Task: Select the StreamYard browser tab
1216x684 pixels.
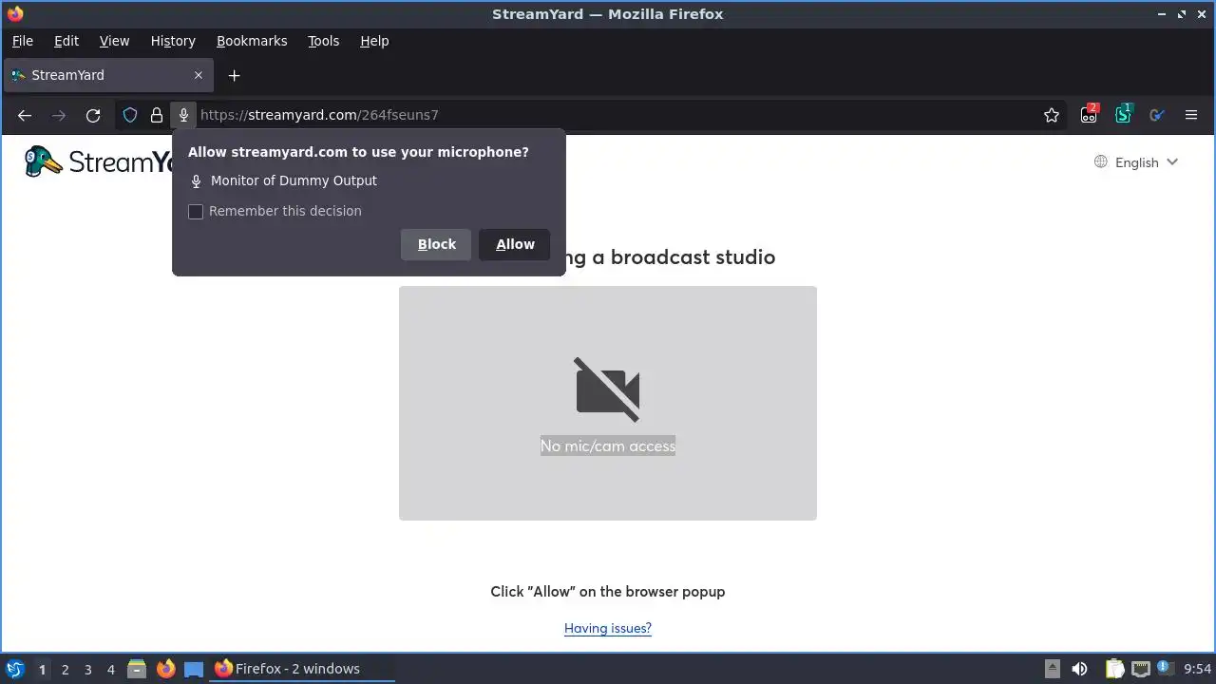Action: coord(107,75)
